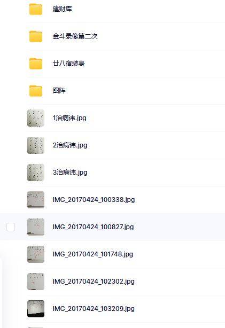The image size is (225, 328).
Task: Click the 图阵 folder name
Action: pyautogui.click(x=59, y=91)
